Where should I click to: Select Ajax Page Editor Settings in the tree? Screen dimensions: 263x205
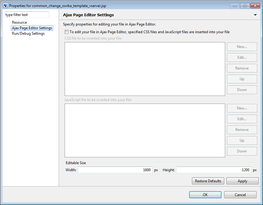pos(32,28)
